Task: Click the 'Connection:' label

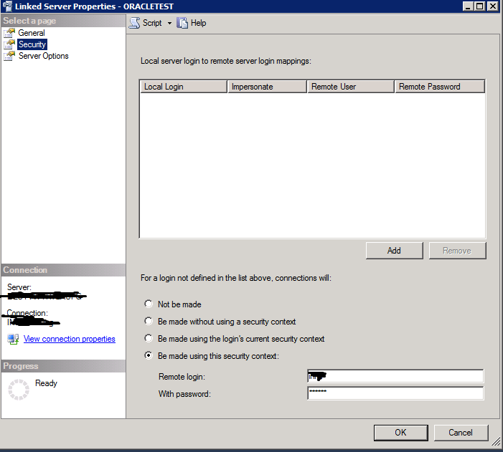Action: click(27, 313)
